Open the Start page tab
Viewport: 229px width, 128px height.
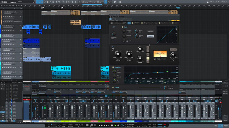[212, 2]
